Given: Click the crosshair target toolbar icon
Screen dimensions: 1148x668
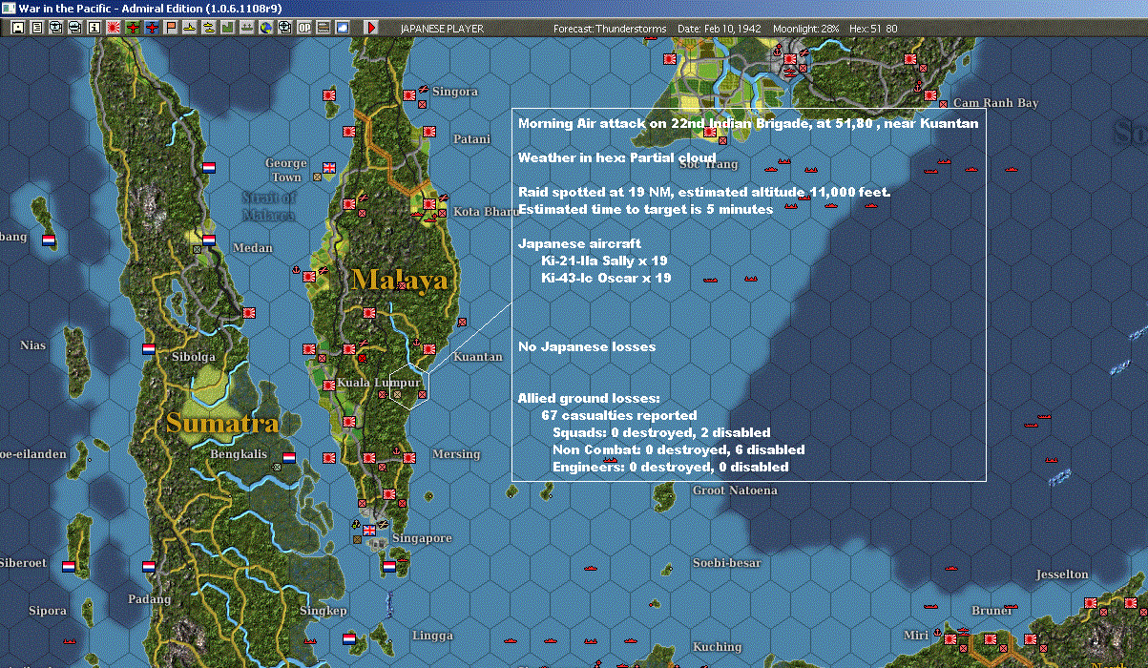Looking at the screenshot, I should (x=284, y=28).
